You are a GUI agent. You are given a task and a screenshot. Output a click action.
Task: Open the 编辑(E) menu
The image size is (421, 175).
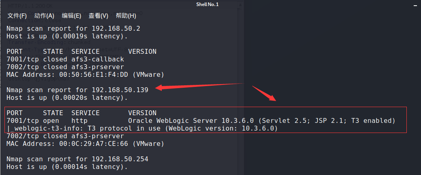pos(71,16)
